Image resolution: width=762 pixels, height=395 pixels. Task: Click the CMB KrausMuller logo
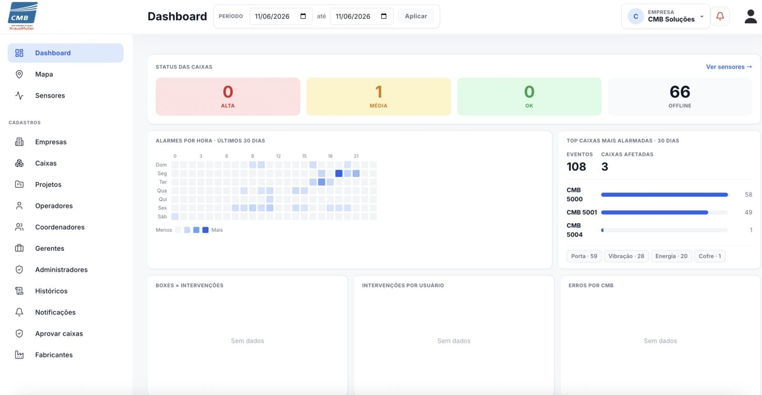22,16
